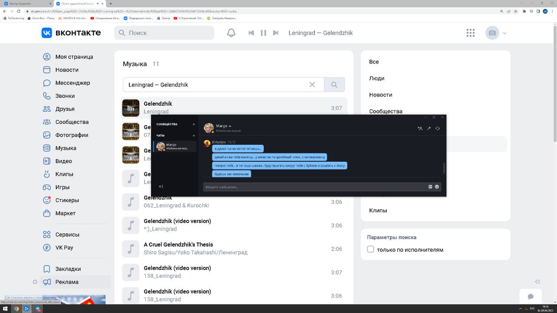This screenshot has width=557, height=313.
Task: Open the VK services grid icon
Action: (x=470, y=33)
